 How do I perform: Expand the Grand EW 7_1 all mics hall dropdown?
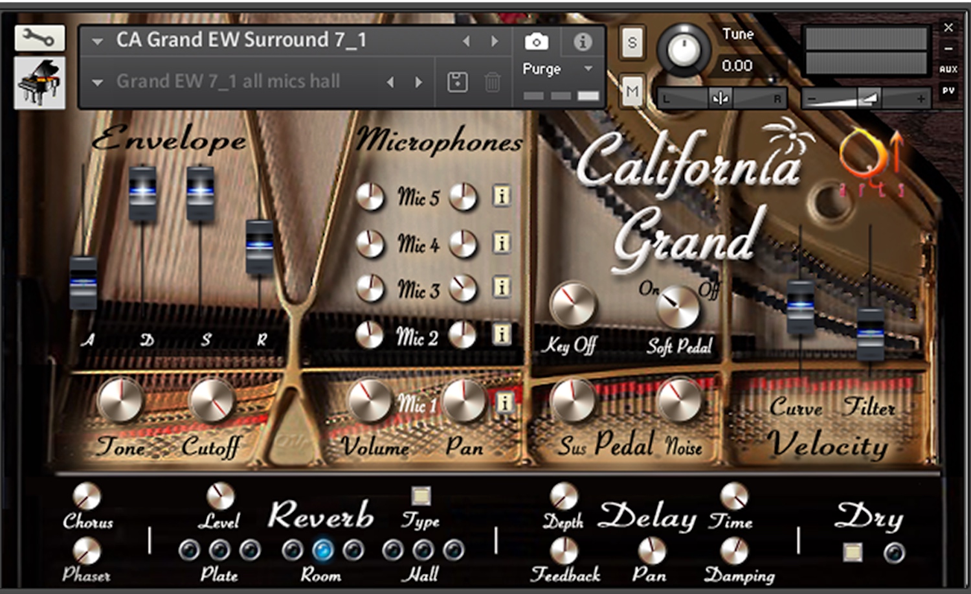(x=98, y=82)
